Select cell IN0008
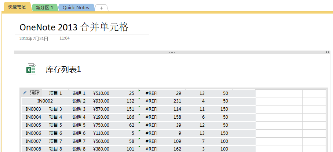Viewport: 333px width, 152px height. point(33,149)
